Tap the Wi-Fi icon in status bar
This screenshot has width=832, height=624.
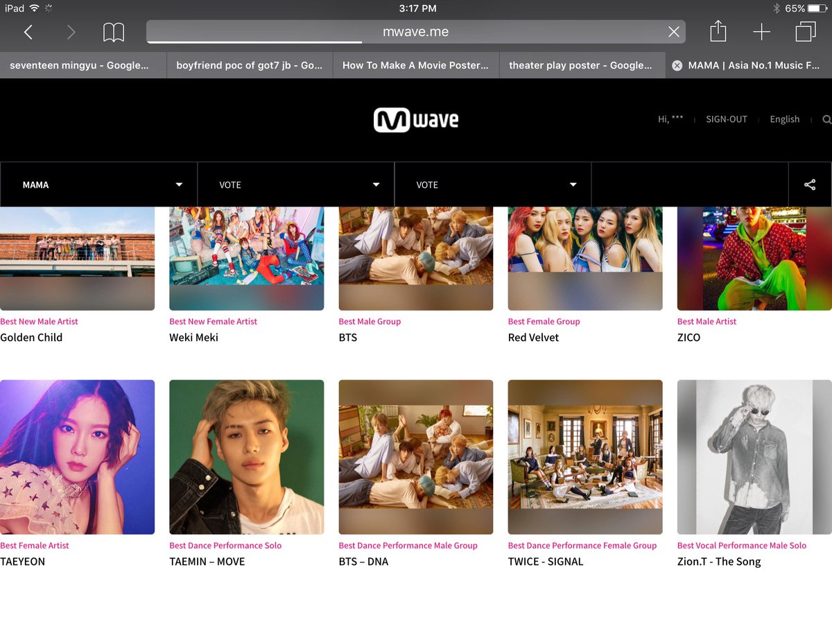tap(35, 8)
